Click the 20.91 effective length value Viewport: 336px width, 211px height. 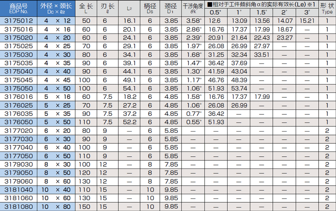[216, 38]
